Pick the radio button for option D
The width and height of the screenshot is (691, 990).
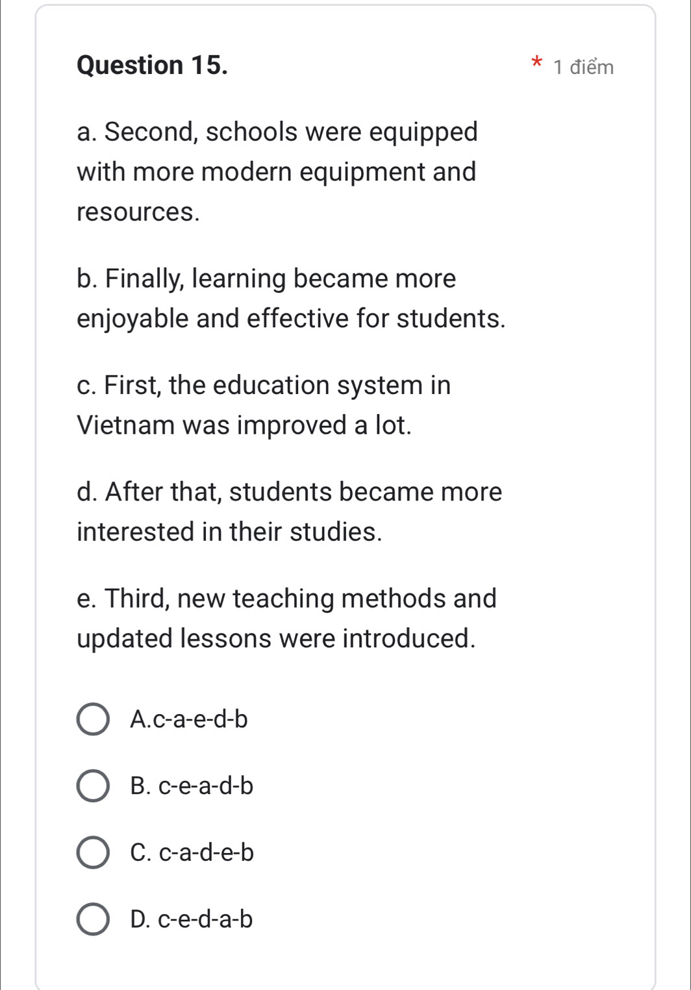(94, 919)
